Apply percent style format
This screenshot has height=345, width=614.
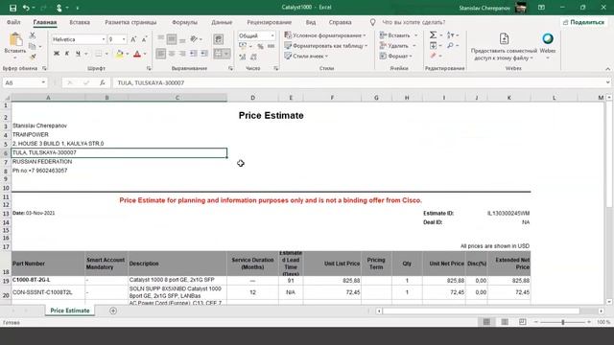pyautogui.click(x=260, y=47)
